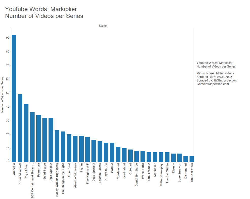Select the Penumbra bar
Image resolution: width=250 pixels, height=199 pixels.
tap(39, 138)
